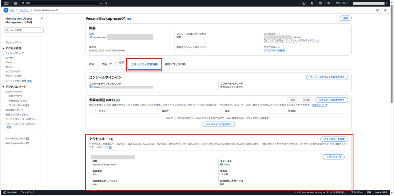Click the centered MFA デバイスの割り当て button

[218, 124]
